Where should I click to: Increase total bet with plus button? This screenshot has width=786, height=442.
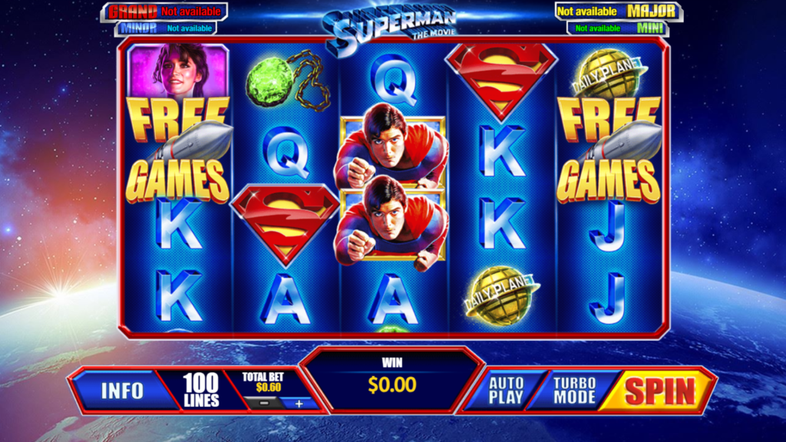click(299, 404)
